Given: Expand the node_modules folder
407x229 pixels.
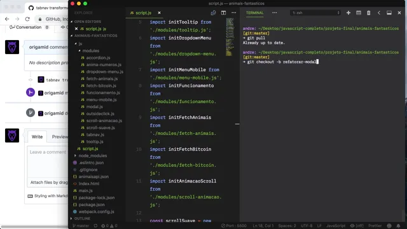Looking at the screenshot, I should 92,155.
